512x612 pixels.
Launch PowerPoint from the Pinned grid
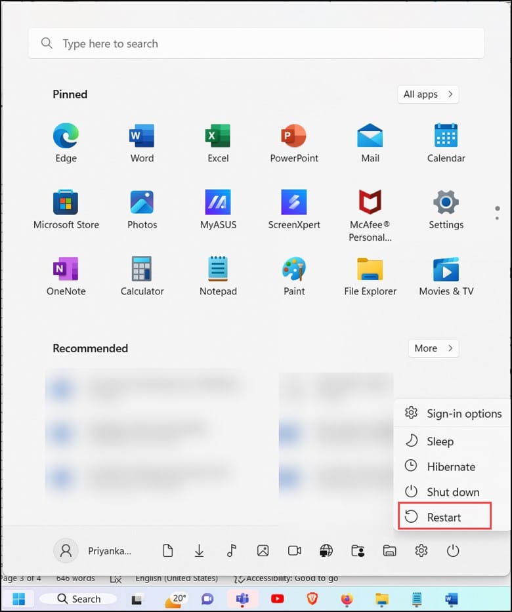tap(294, 143)
